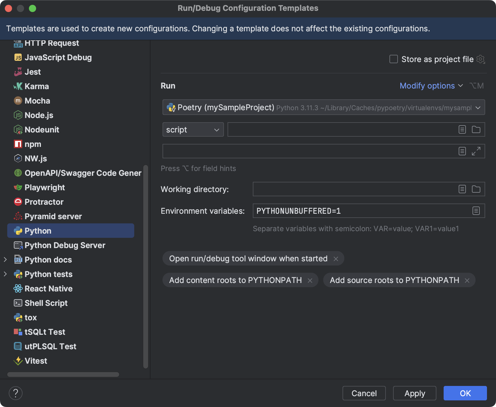Click OK to save the template
This screenshot has height=407, width=496.
465,393
